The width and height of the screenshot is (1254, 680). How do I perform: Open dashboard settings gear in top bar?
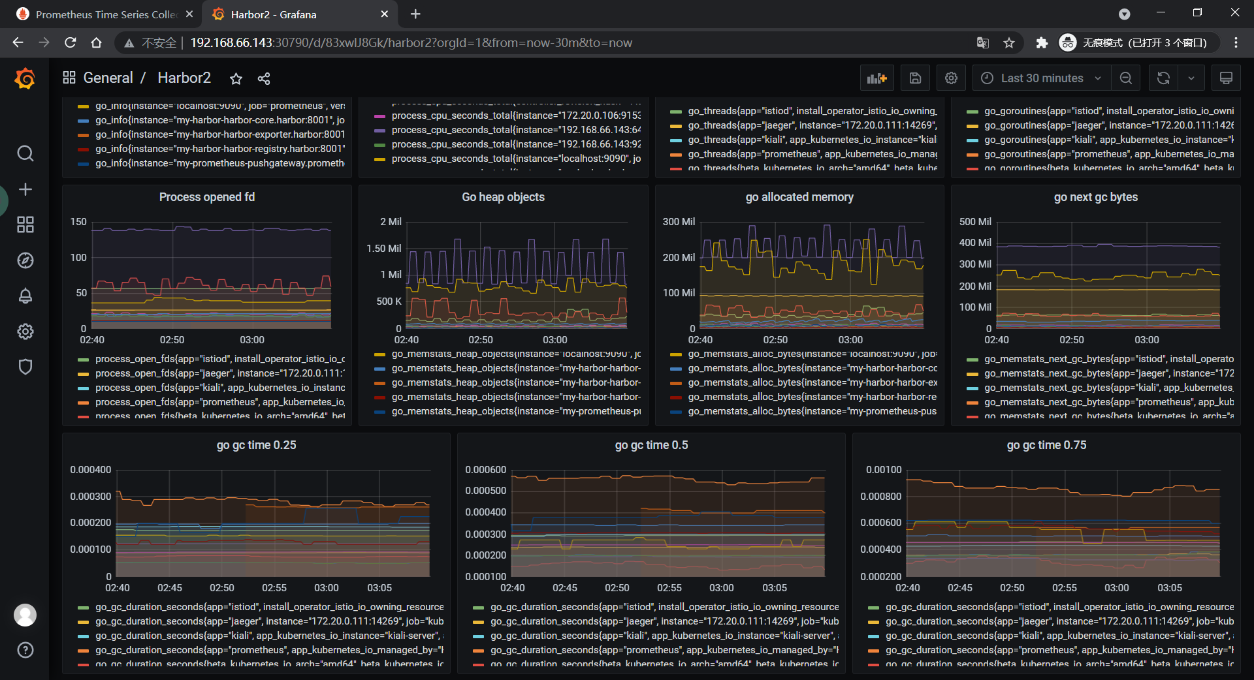point(951,78)
